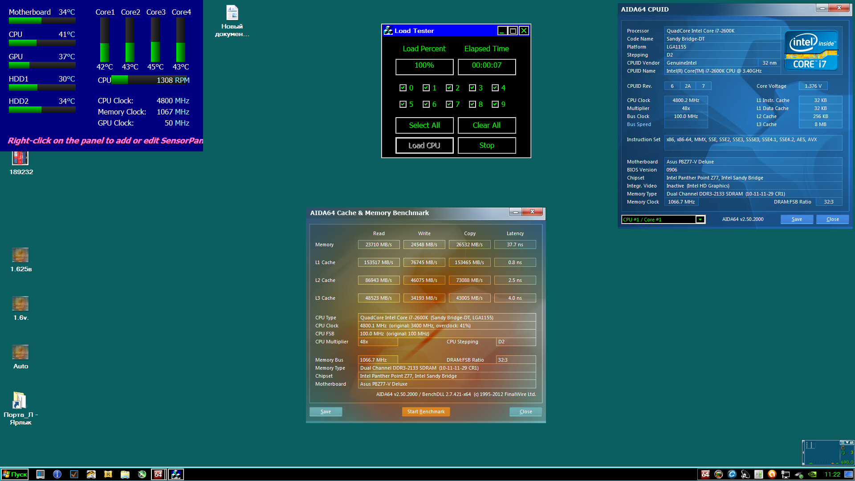Click the volume speaker tray icon
Screen dimensions: 855x481
745,474
